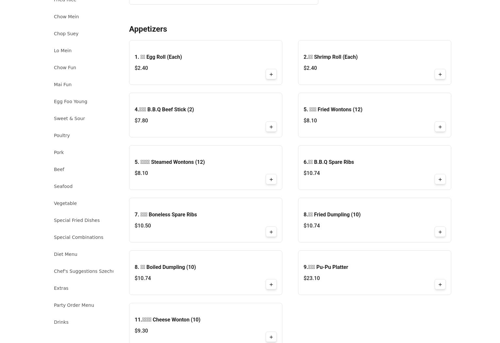This screenshot has height=343, width=500.
Task: Open the Drinks category
Action: [x=61, y=322]
